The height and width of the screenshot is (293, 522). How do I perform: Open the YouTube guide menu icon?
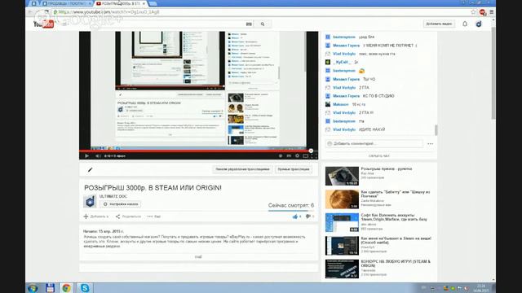click(x=64, y=24)
